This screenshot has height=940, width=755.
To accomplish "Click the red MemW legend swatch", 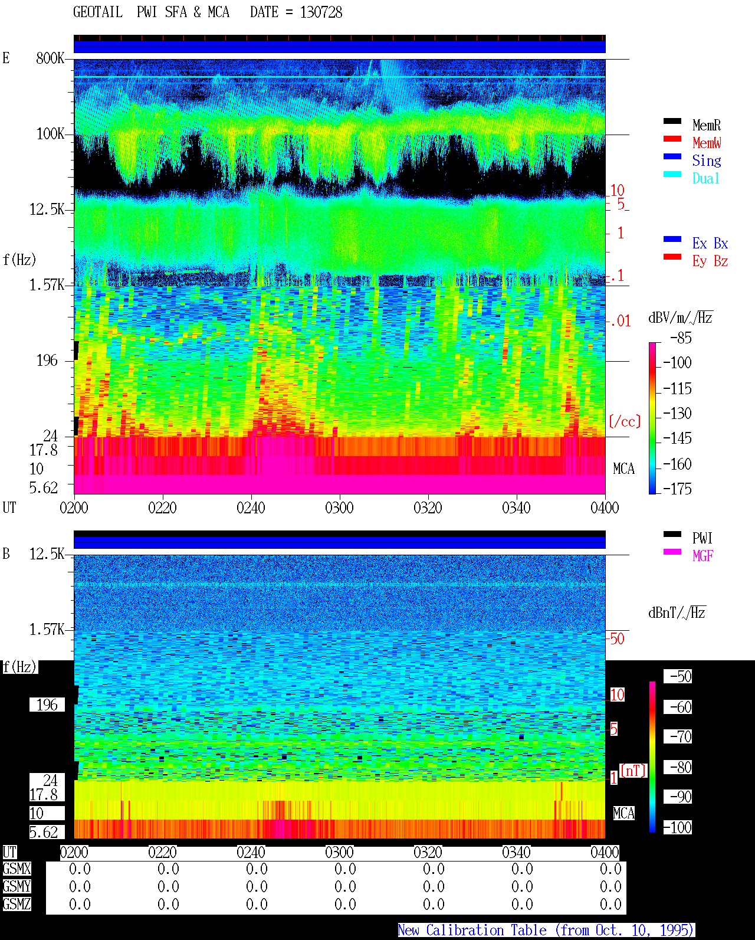I will (x=672, y=139).
